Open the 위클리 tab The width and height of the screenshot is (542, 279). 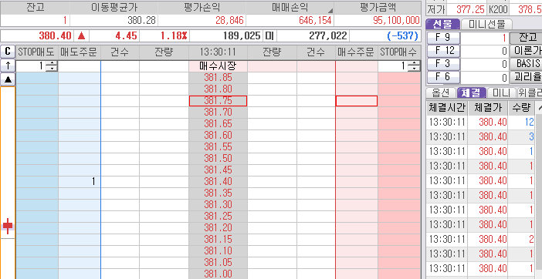529,92
